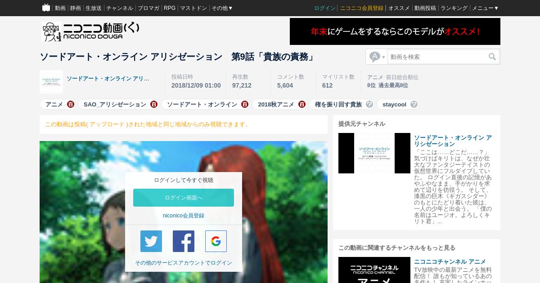Viewport: 540px width, 283px height.
Task: Log in with the Facebook icon
Action: point(184,241)
